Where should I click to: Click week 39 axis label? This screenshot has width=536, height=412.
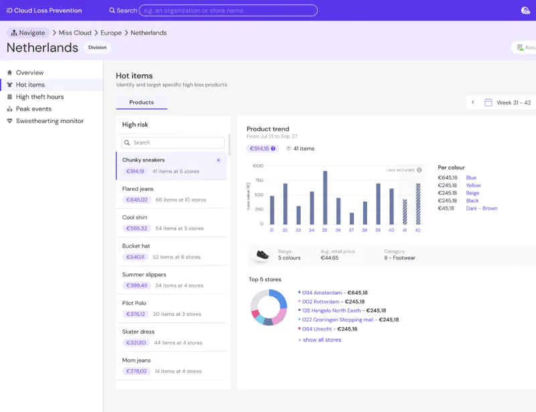[378, 230]
